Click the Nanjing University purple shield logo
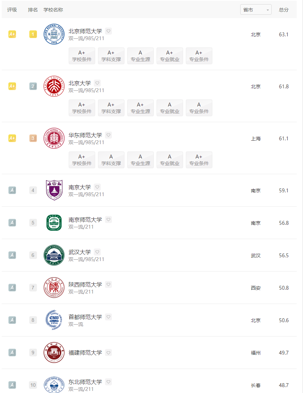This screenshot has height=393, width=303. (54, 190)
